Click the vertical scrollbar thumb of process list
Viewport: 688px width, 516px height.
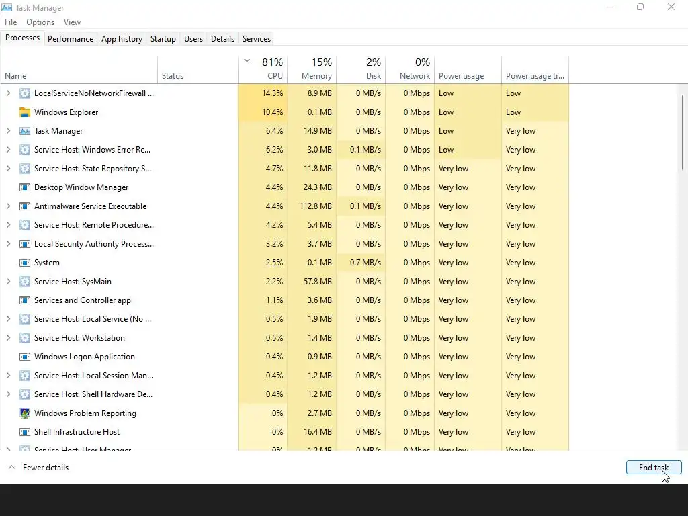point(683,132)
